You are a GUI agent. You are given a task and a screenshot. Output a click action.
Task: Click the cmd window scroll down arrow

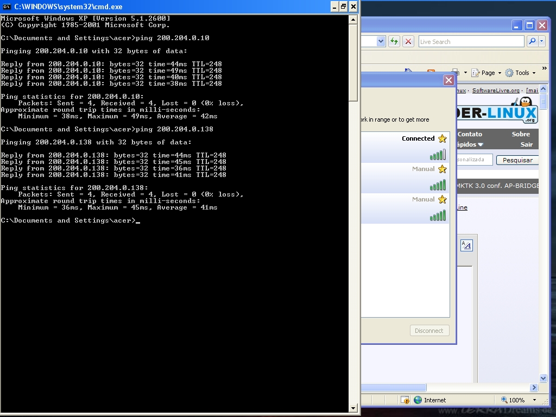[353, 408]
